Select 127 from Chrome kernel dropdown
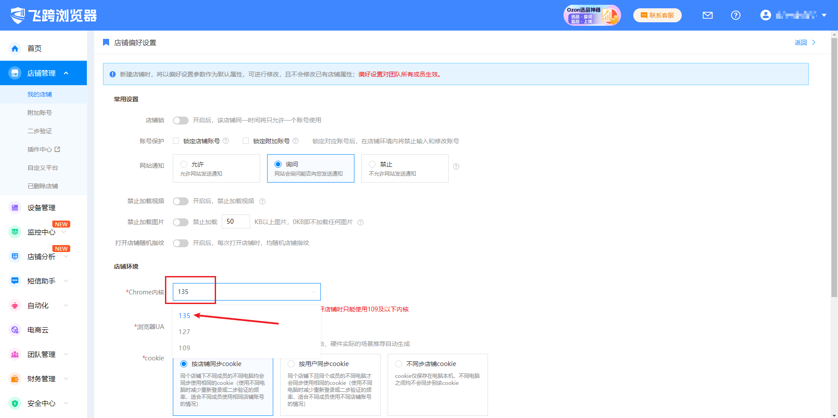The width and height of the screenshot is (838, 418). pyautogui.click(x=184, y=332)
